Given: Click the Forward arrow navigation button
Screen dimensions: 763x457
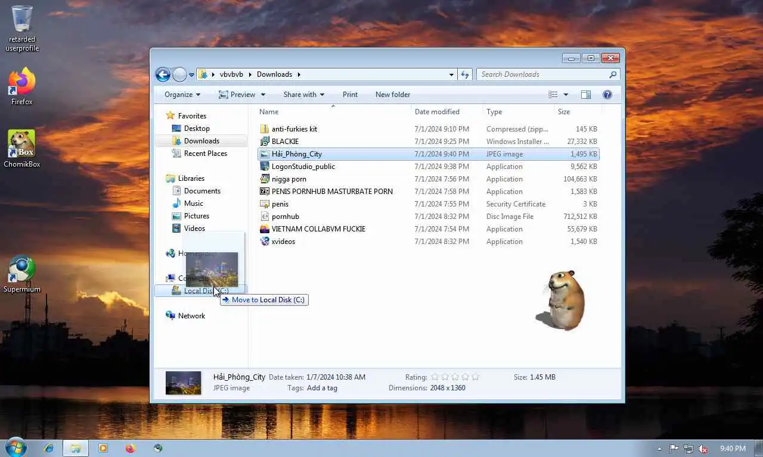Looking at the screenshot, I should [179, 74].
